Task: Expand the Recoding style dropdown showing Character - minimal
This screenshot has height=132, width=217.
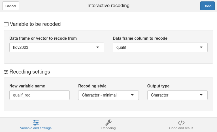Action: click(x=108, y=95)
